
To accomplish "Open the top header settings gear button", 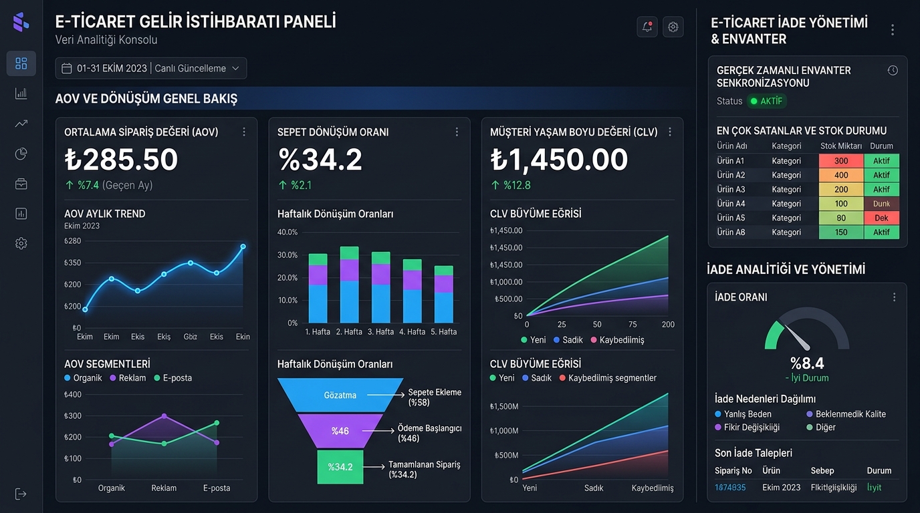I will point(673,27).
